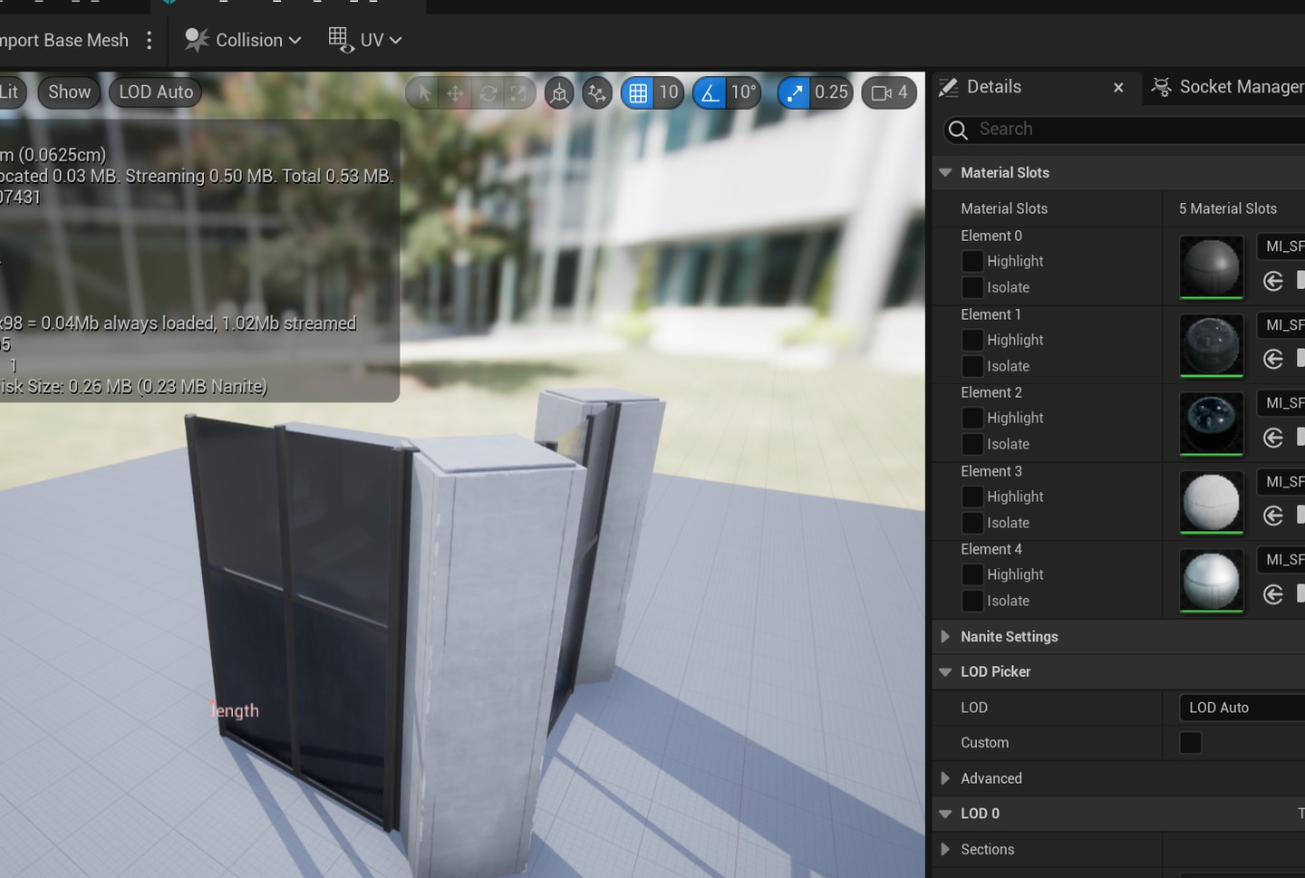
Task: Expand the Nanite Settings section
Action: [x=945, y=637]
